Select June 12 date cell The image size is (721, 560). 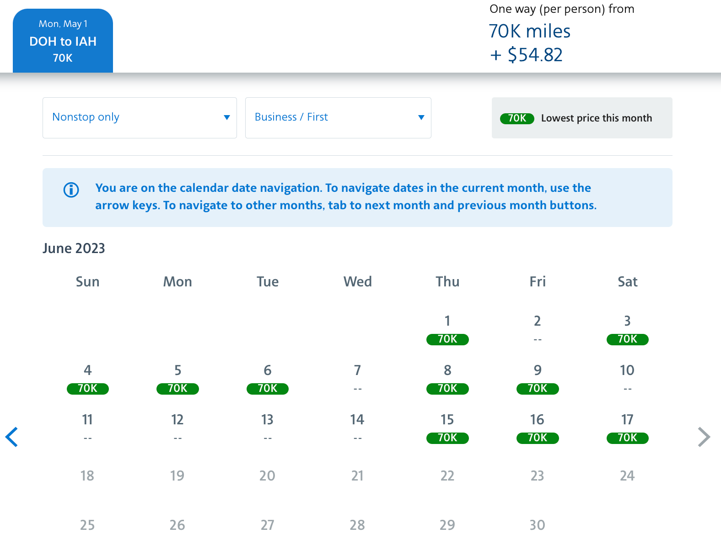pos(178,428)
